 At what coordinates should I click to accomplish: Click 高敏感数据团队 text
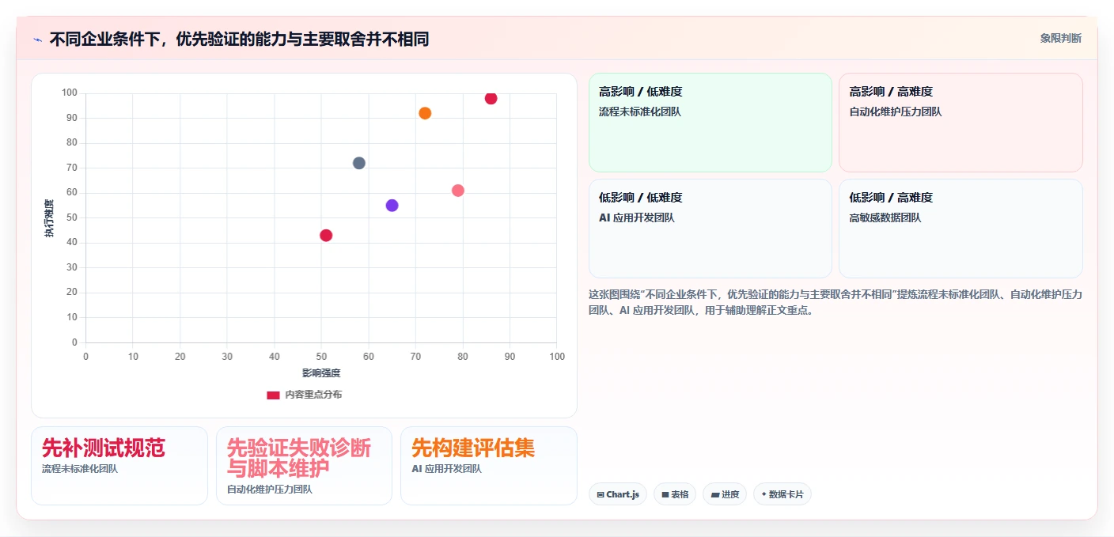885,217
